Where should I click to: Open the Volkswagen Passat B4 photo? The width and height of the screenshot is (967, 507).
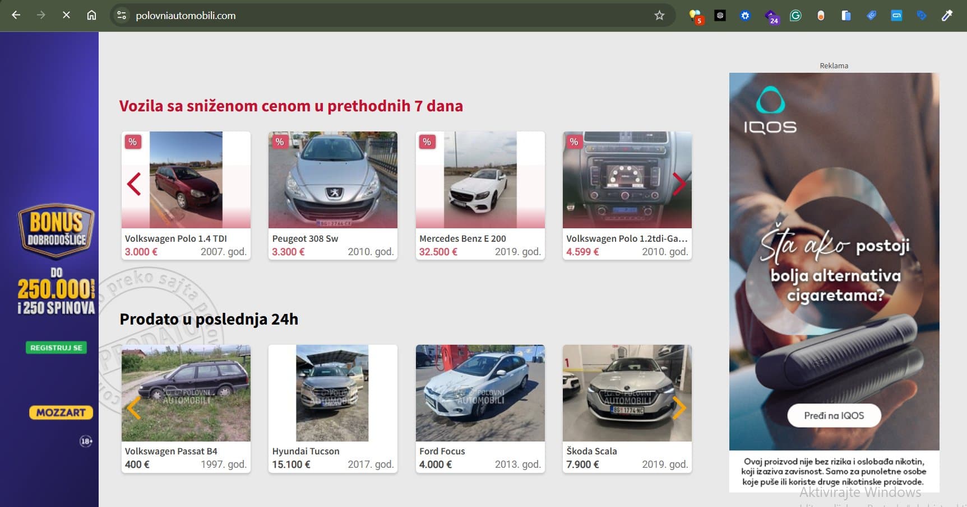186,393
